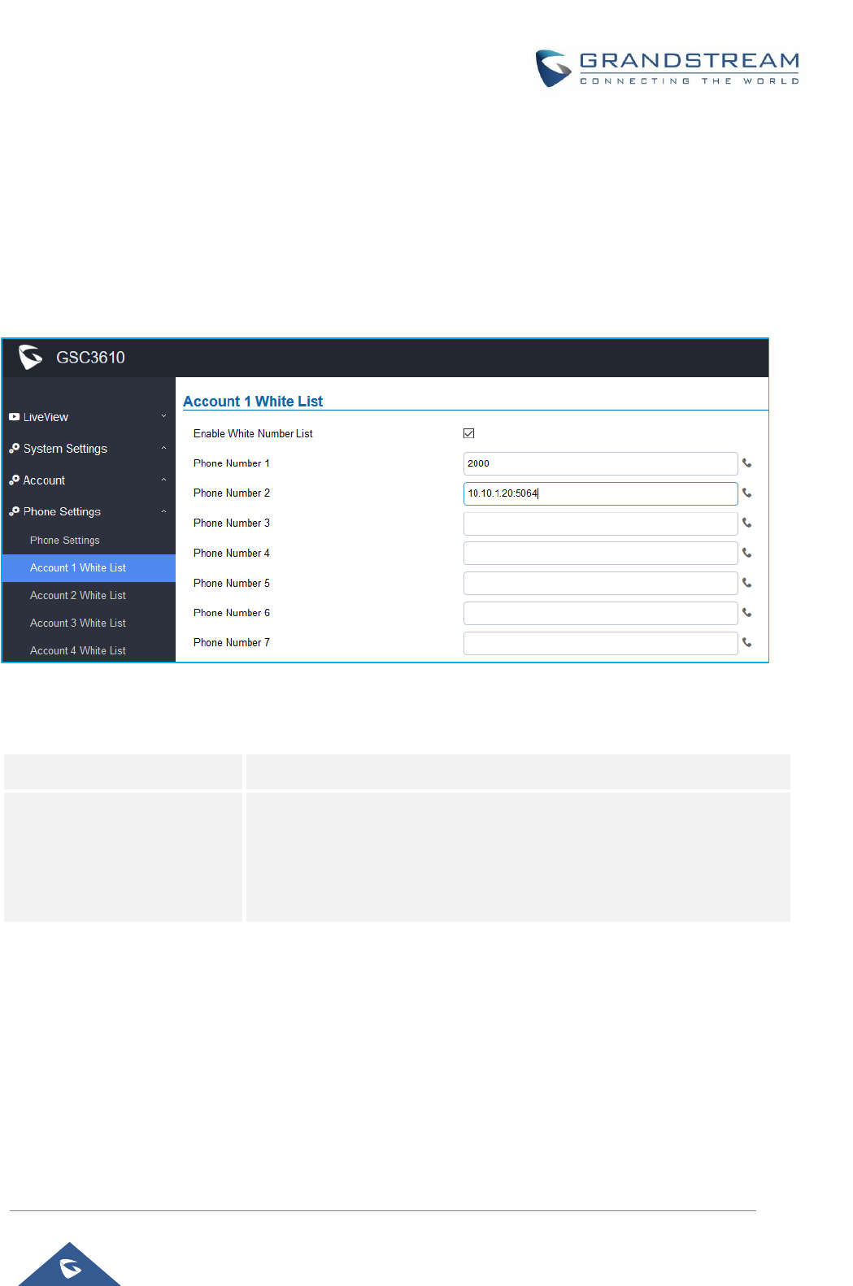Expand the System Settings chevron

(x=163, y=448)
